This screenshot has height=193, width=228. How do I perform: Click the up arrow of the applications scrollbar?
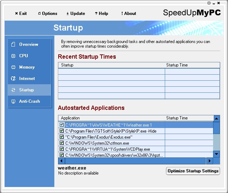216,118
